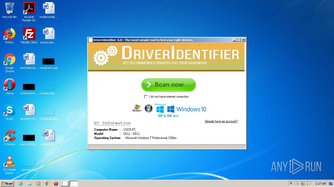The image size is (334, 187).
Task: Enable "I do not have internet conection" checkbox
Action: 146,97
